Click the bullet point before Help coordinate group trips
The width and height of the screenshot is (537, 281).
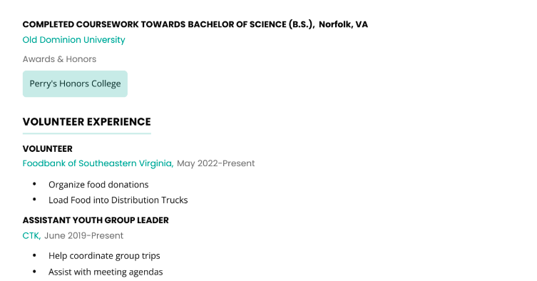tap(34, 255)
